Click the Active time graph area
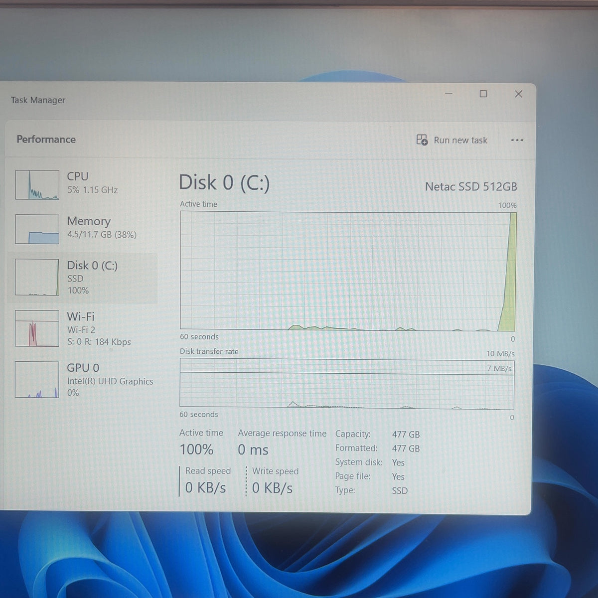598x598 pixels. click(348, 271)
